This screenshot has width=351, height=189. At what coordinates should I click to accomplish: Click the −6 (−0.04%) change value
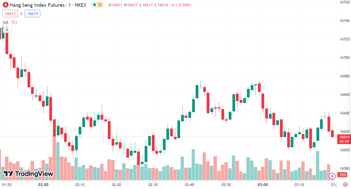coord(180,5)
